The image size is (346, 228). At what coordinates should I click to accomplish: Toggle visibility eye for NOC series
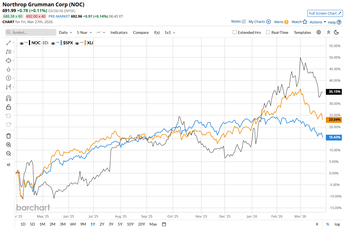(x=22, y=43)
